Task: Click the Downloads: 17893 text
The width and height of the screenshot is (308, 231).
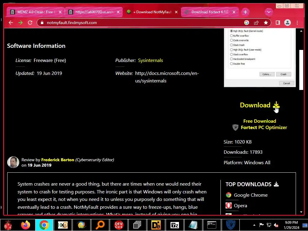Action: click(x=243, y=152)
